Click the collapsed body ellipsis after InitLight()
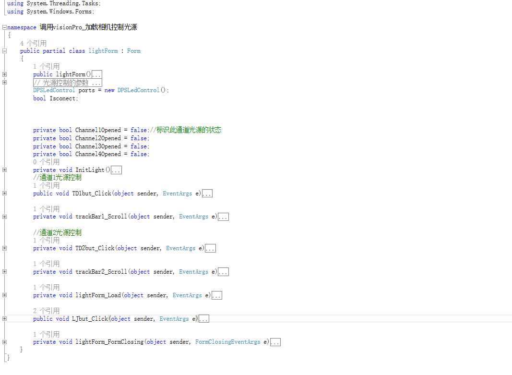The image size is (512, 375). tap(116, 170)
